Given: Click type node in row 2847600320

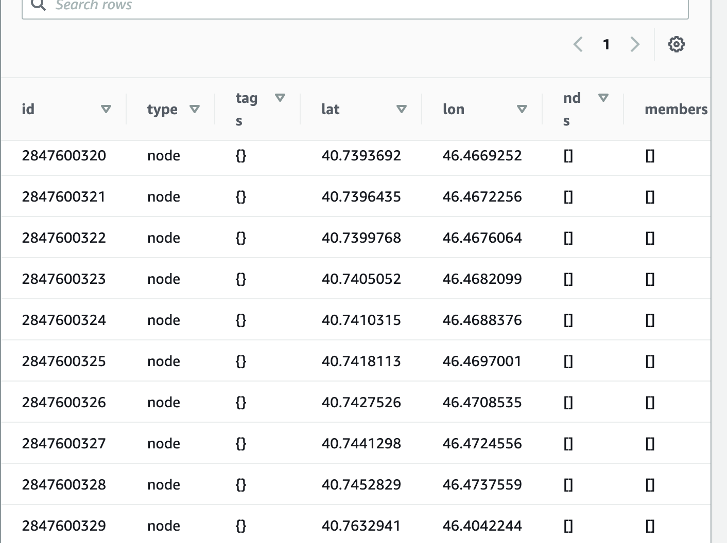Looking at the screenshot, I should coord(164,155).
